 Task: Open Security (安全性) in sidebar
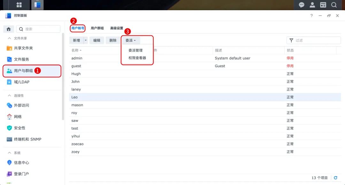point(19,128)
